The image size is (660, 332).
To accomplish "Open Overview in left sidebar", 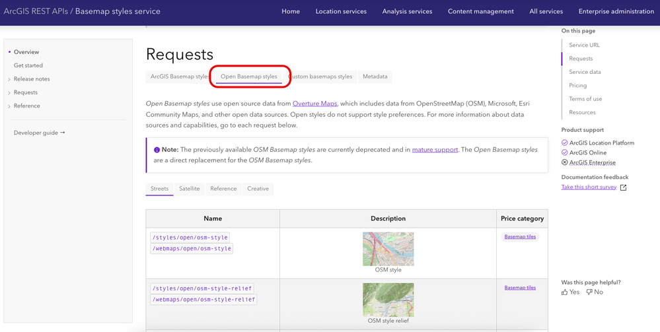I will click(x=26, y=52).
